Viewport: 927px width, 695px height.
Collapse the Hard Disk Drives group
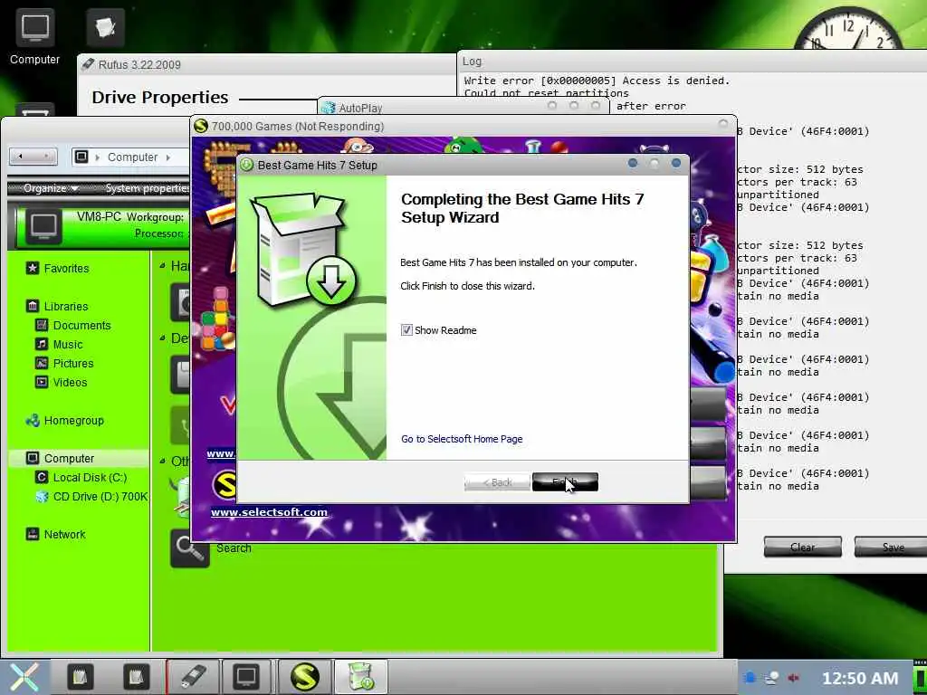162,266
